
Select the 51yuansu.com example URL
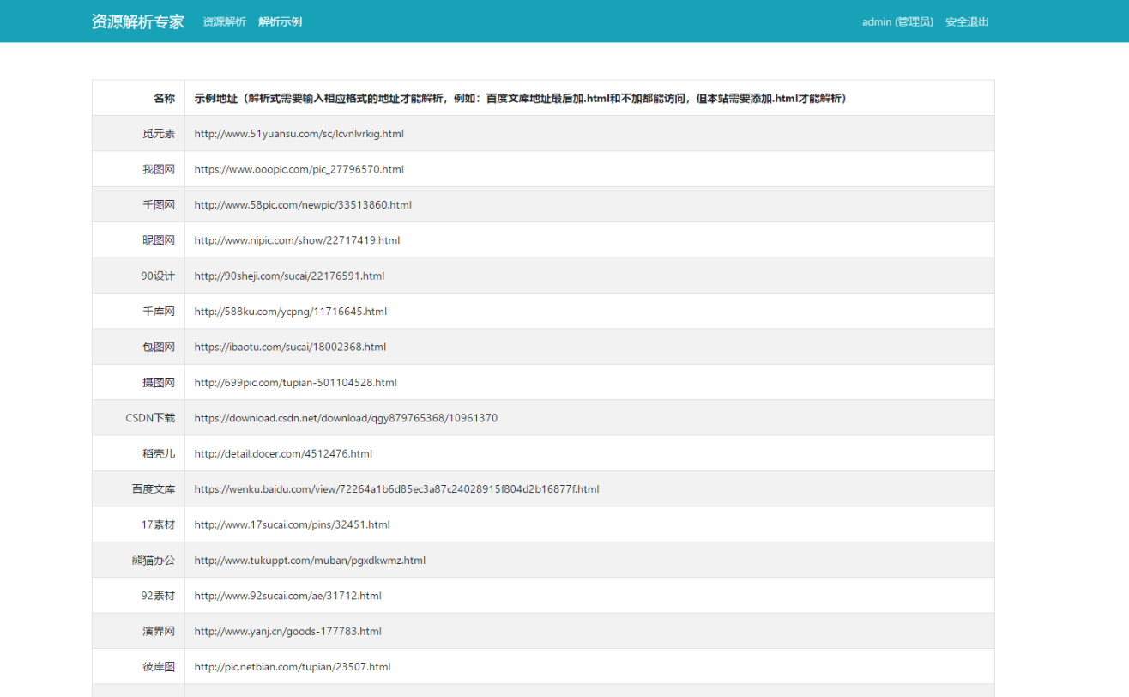pos(299,134)
